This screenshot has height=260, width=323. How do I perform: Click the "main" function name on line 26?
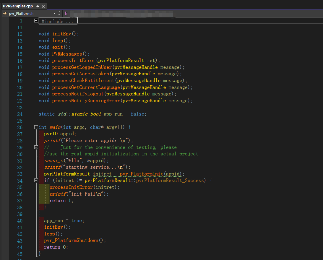click(x=55, y=127)
